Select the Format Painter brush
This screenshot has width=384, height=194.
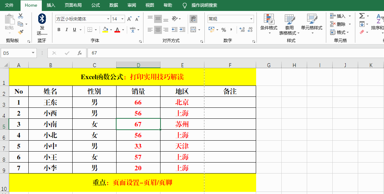point(21,32)
